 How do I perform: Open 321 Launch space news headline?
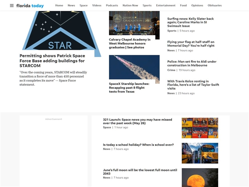click(x=137, y=121)
